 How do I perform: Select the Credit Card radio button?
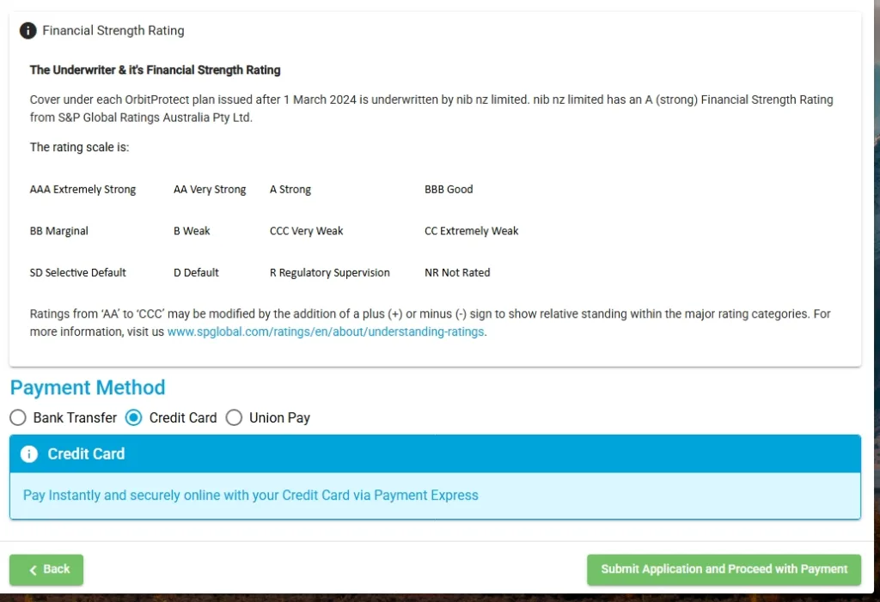click(133, 417)
